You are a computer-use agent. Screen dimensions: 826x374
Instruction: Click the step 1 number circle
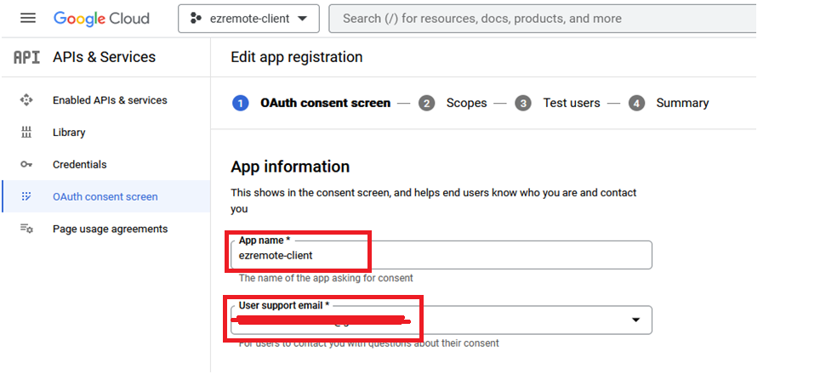pyautogui.click(x=240, y=103)
